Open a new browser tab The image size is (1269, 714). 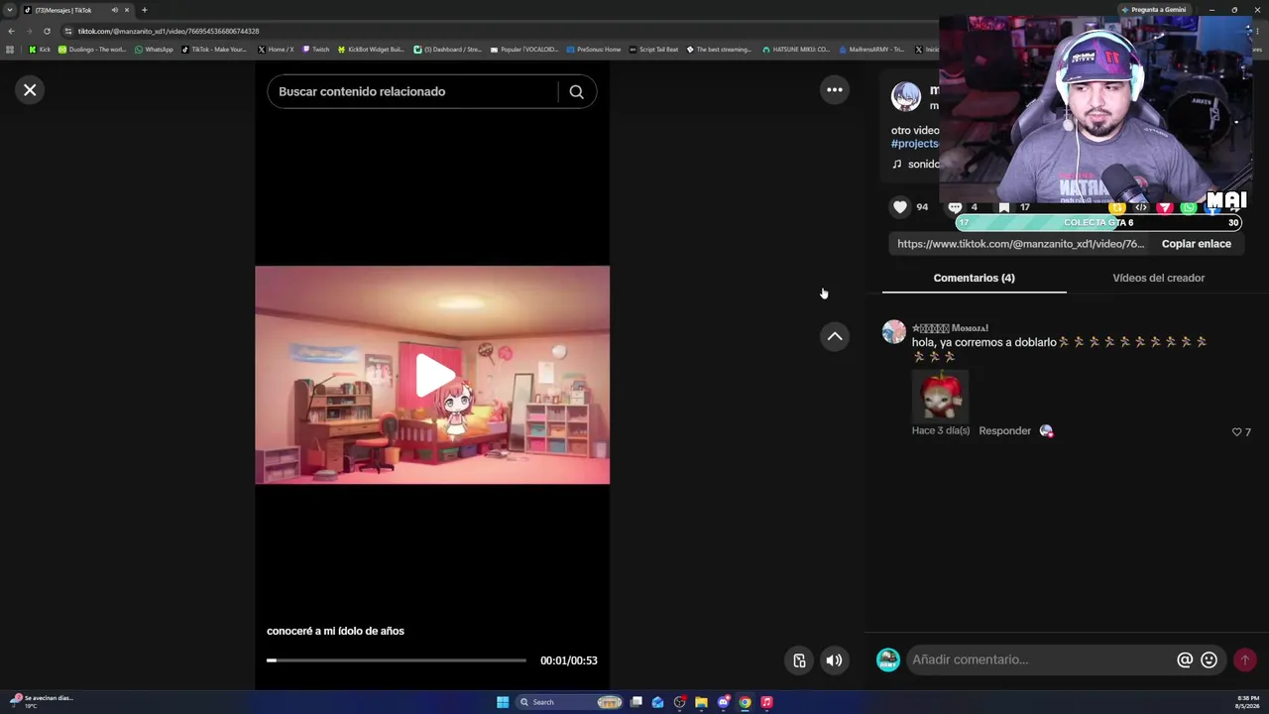pos(144,10)
